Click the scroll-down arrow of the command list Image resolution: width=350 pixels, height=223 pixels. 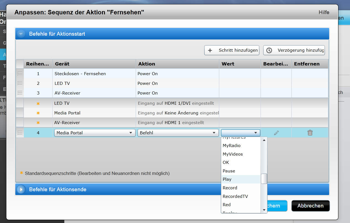[264, 210]
